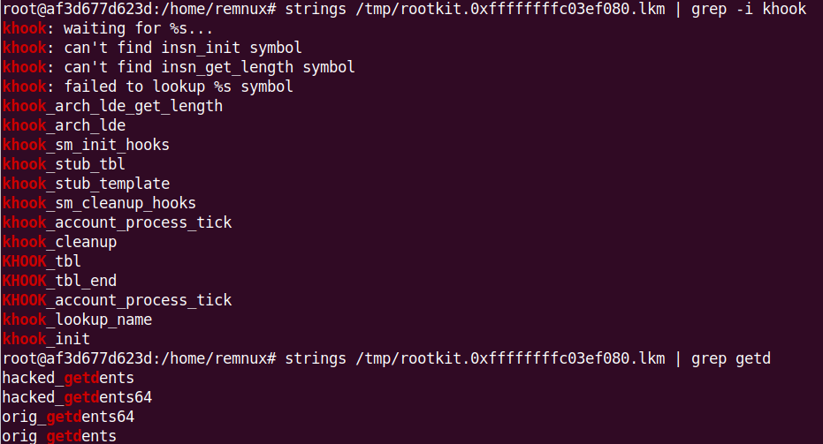Click the insn_get_length symbol error line

(179, 67)
